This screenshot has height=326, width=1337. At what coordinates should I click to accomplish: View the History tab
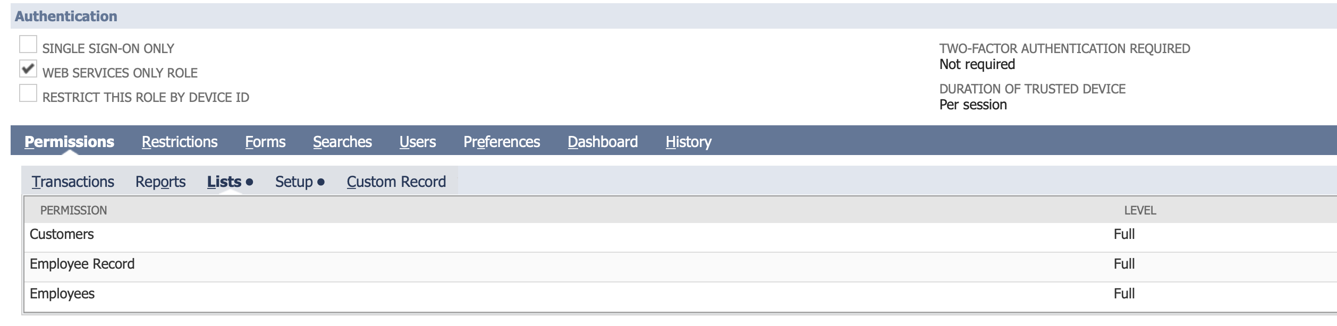point(688,142)
